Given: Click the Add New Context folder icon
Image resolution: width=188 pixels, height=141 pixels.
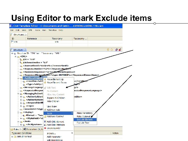Looking at the screenshot, I should pyautogui.click(x=45, y=116).
